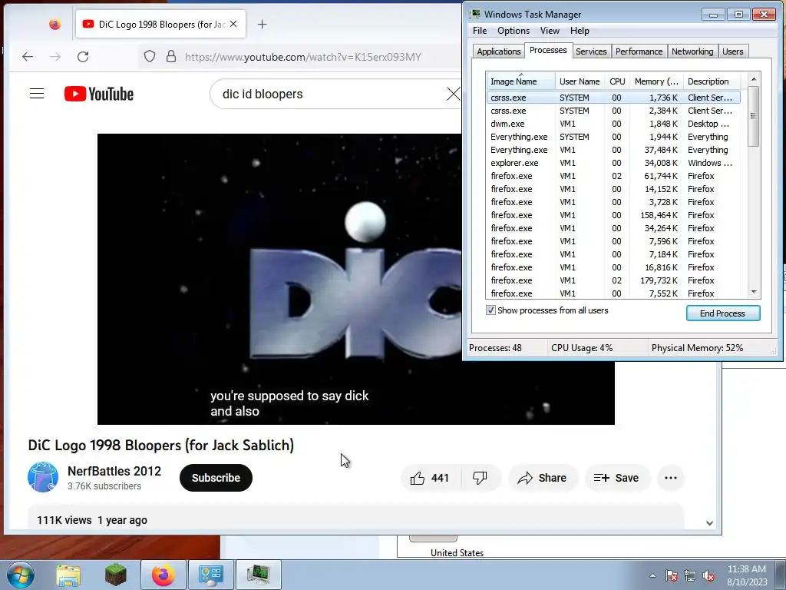Dislike the DiC Logo video
Image resolution: width=786 pixels, height=590 pixels.
(x=481, y=478)
